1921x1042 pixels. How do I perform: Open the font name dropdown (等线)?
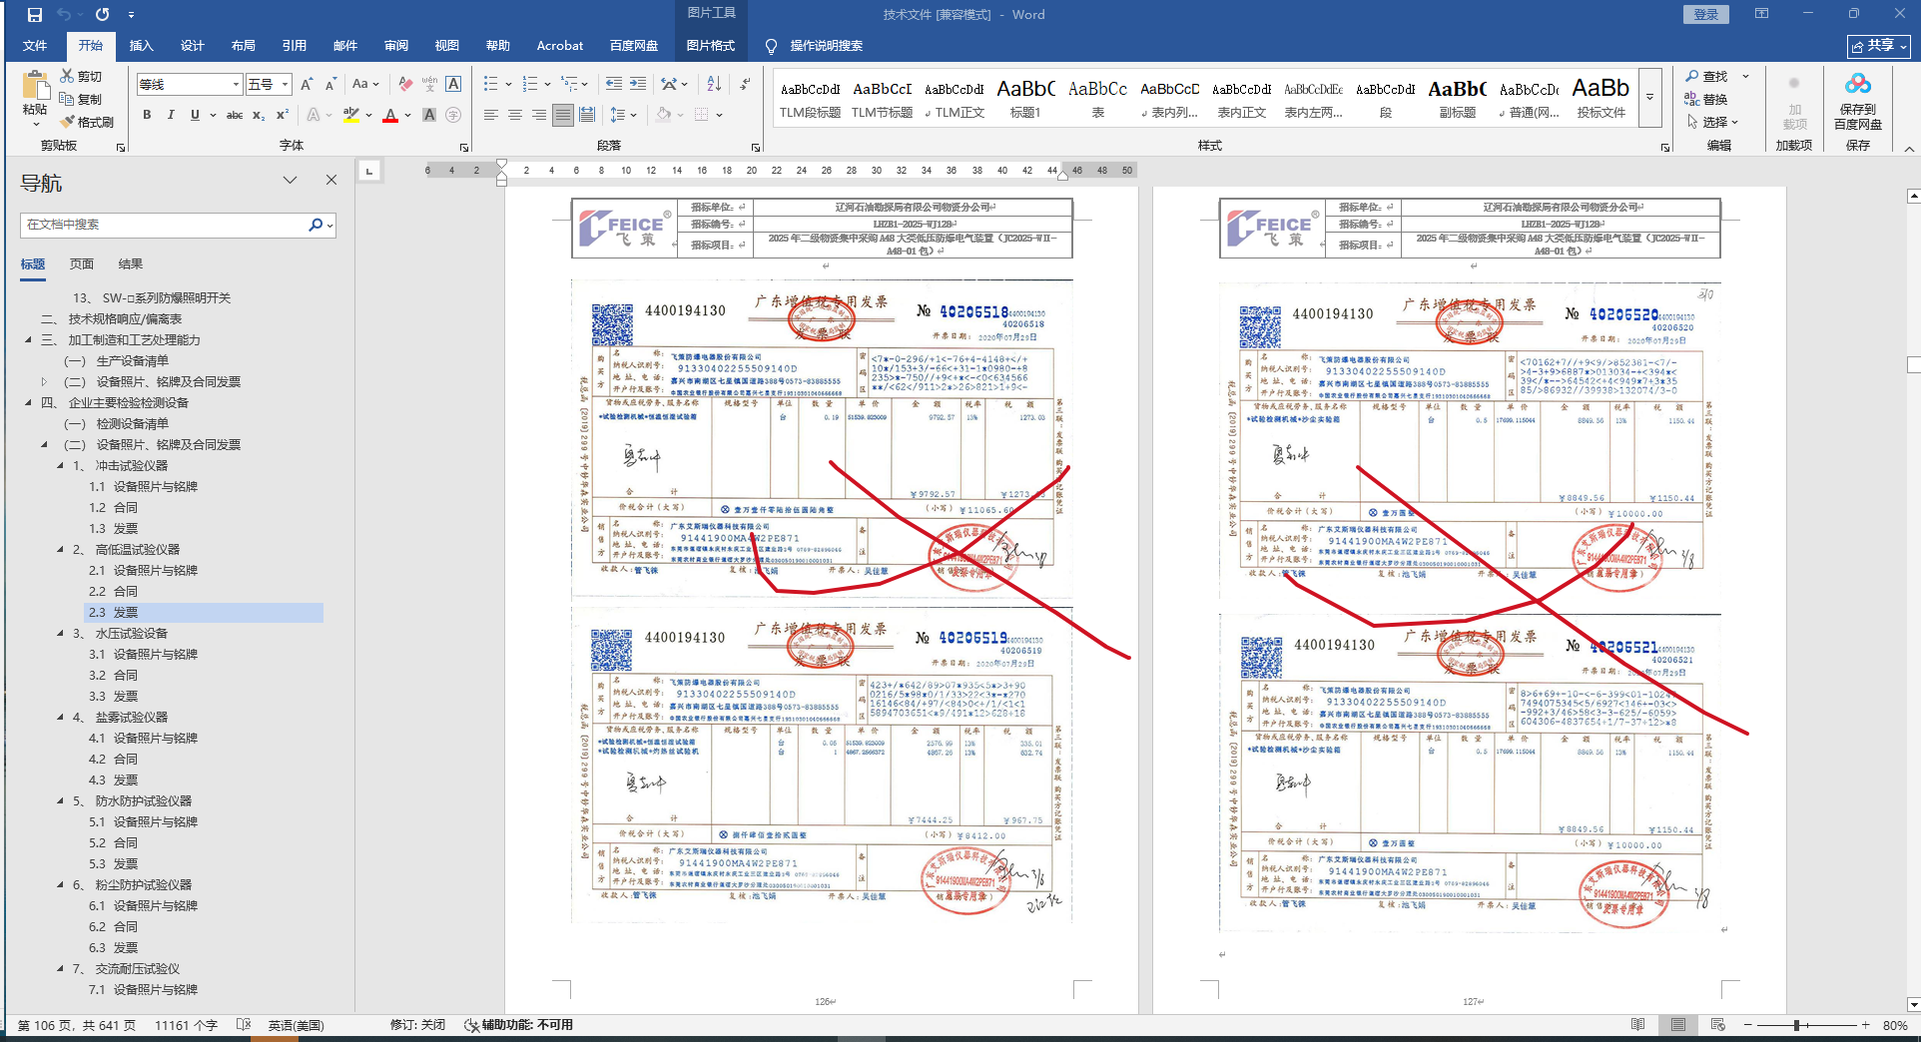pos(236,85)
